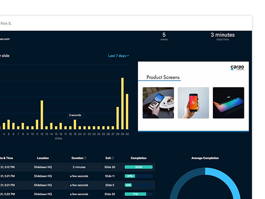Click the 'Product Screens' slide title
The image size is (265, 199).
click(163, 77)
